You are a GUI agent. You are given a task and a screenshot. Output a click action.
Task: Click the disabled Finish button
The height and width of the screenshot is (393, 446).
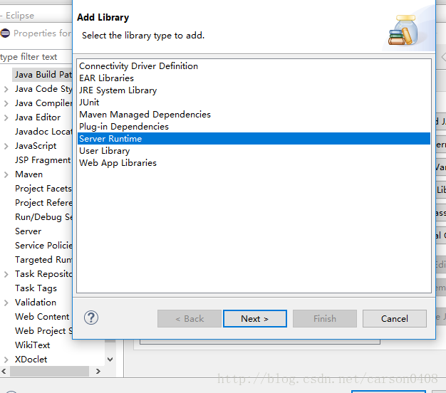[325, 318]
